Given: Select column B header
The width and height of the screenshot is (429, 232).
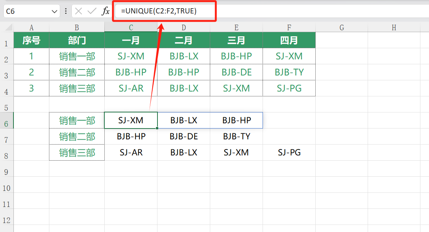Looking at the screenshot, I should coord(77,27).
